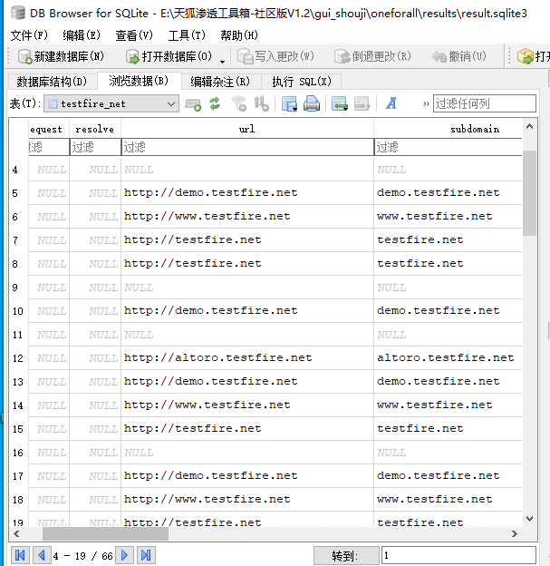
Task: Go to previous page button
Action: [42, 555]
